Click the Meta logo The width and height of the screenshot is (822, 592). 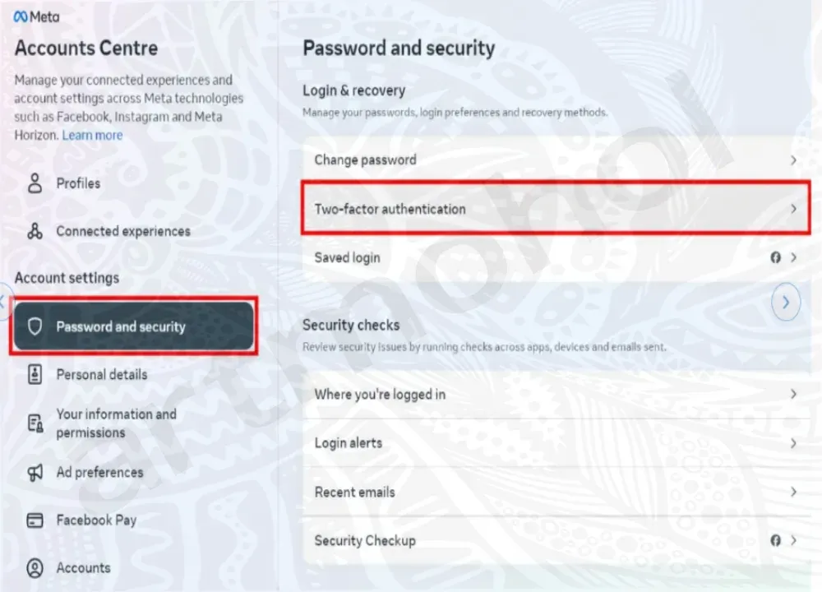pos(37,16)
